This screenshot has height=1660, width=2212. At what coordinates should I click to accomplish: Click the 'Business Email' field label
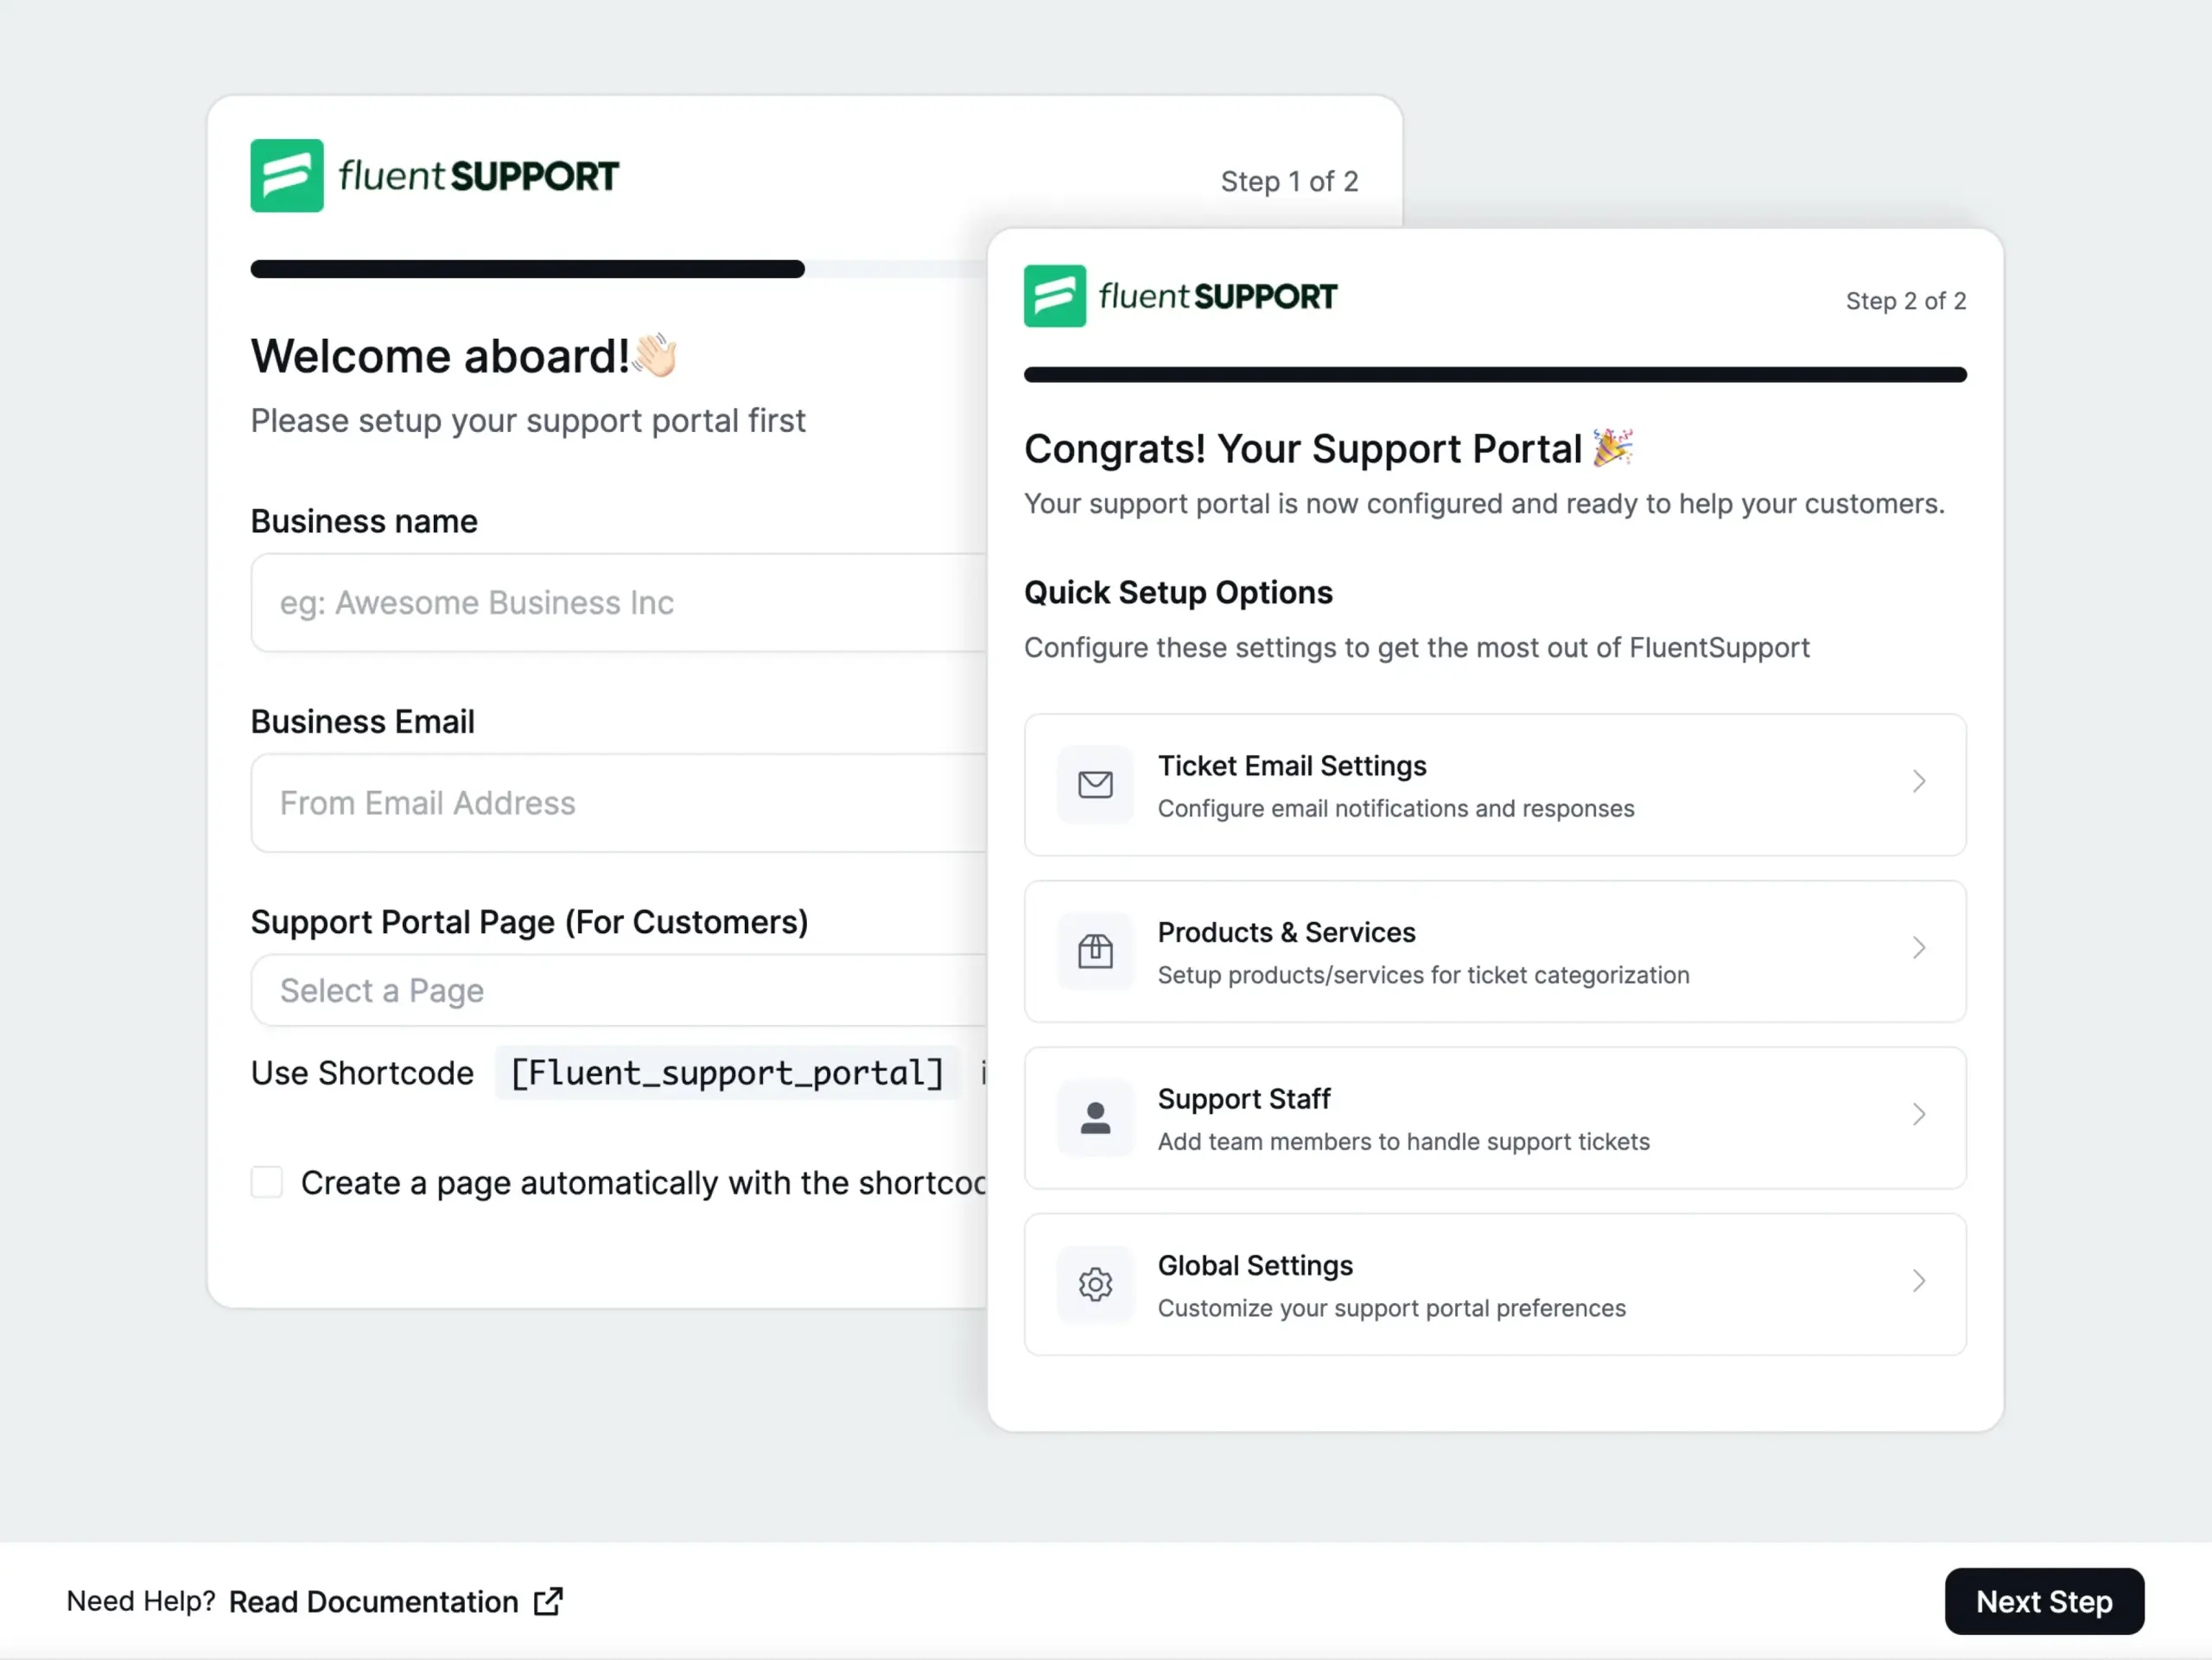362,722
